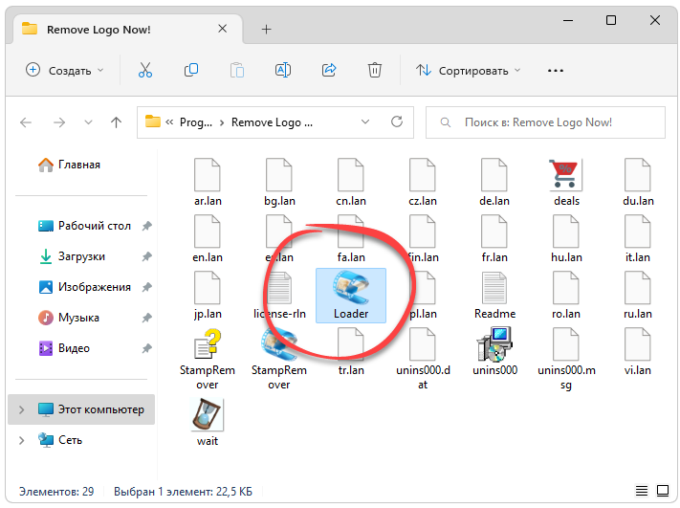Go forward with the right arrow
The height and width of the screenshot is (508, 680).
(59, 122)
